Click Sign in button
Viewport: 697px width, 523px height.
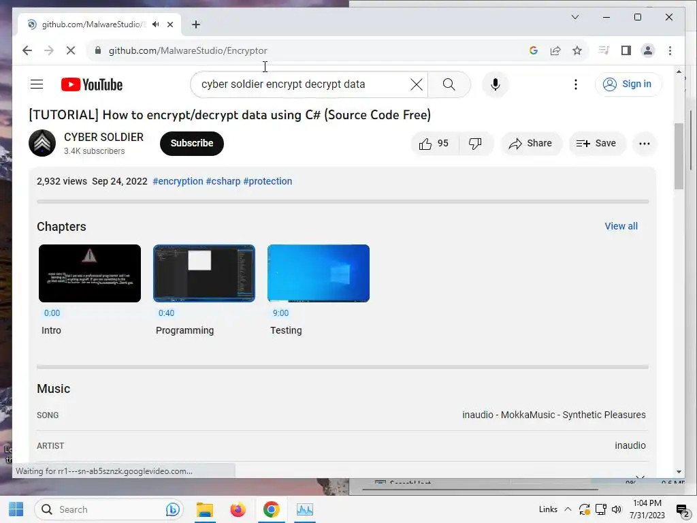pyautogui.click(x=628, y=84)
